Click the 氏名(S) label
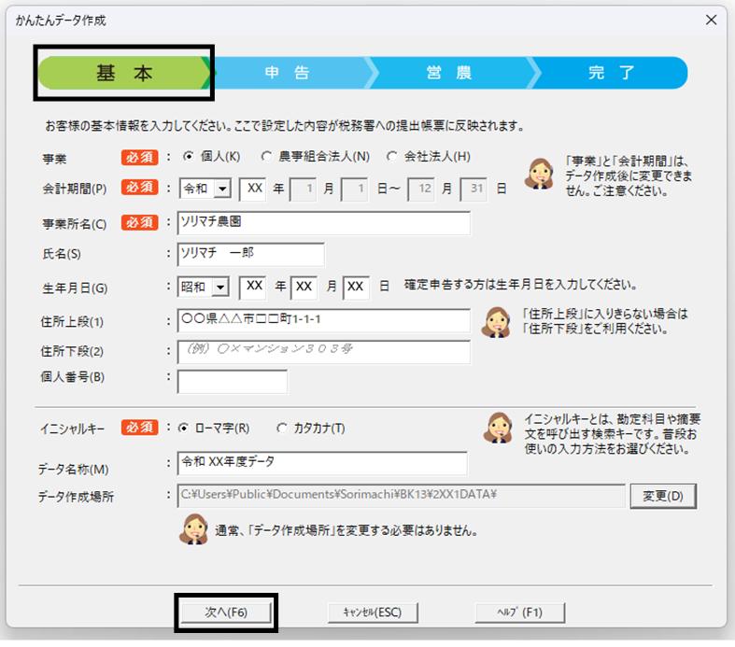The height and width of the screenshot is (647, 735). (x=62, y=254)
